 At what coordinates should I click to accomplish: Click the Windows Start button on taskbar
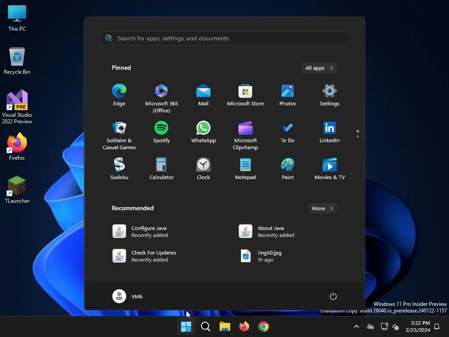186,326
